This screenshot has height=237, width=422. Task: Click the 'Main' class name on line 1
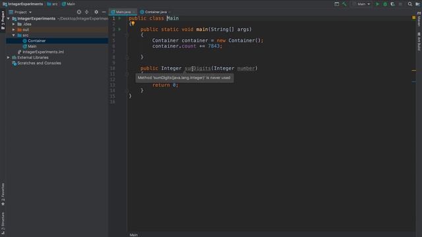pyautogui.click(x=173, y=18)
